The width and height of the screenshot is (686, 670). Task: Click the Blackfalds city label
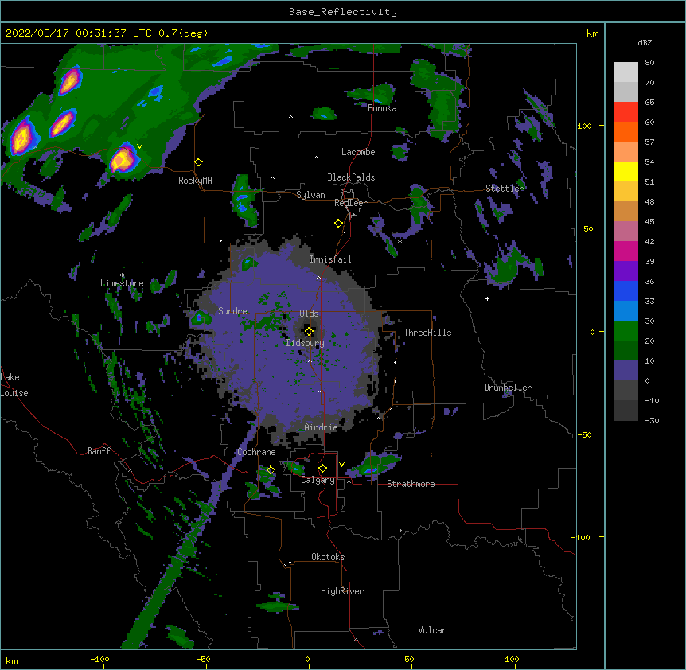[x=351, y=177]
